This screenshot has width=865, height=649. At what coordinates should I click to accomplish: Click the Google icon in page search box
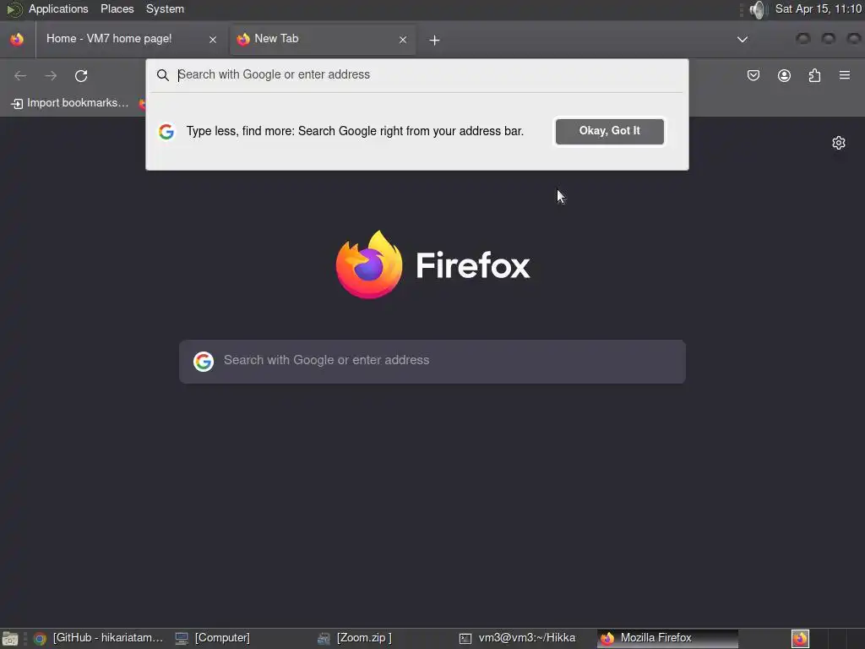204,362
